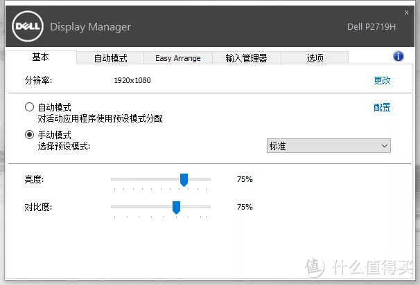Click the Dell P2719H monitor name
This screenshot has width=420, height=285.
tap(371, 27)
